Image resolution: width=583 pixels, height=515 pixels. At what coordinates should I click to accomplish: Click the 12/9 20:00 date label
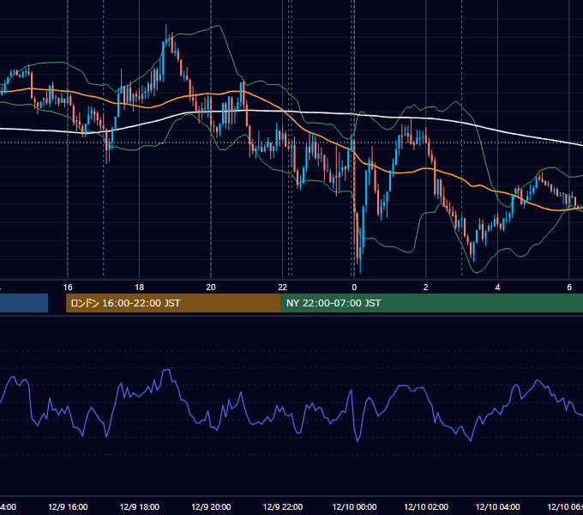pos(211,506)
